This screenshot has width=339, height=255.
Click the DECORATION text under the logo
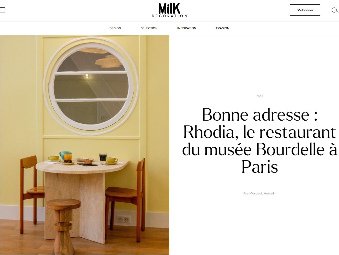tap(169, 16)
